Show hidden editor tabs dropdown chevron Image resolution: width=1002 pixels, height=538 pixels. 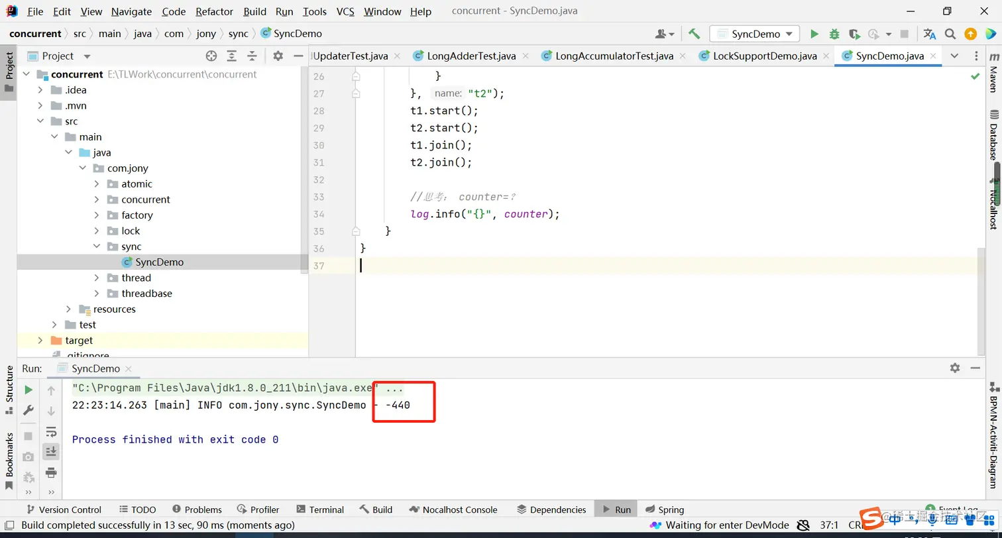coord(954,56)
